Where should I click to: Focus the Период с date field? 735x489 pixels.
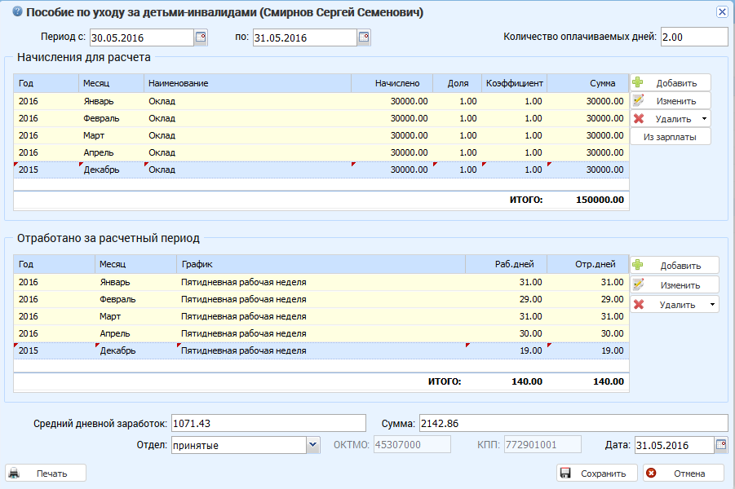(142, 37)
